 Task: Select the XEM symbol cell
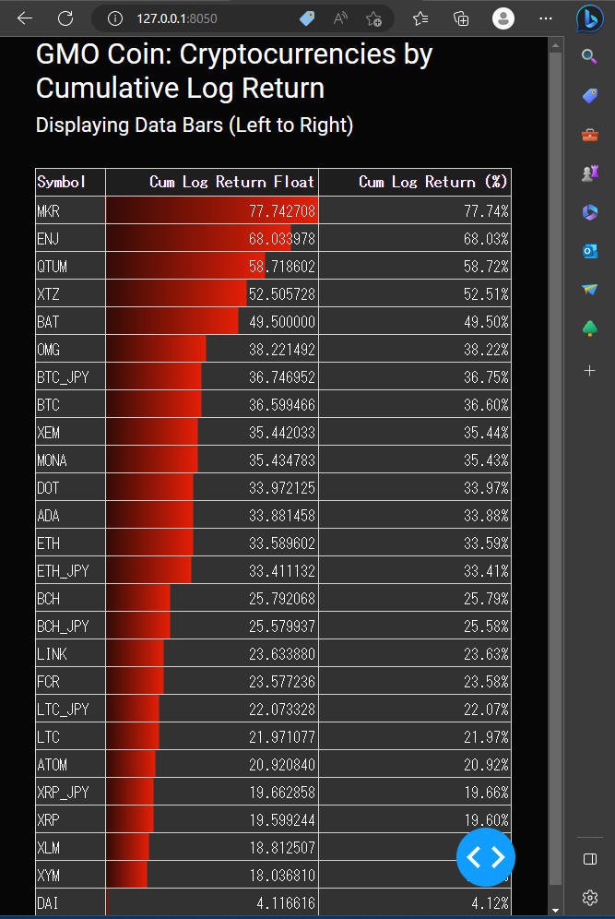[x=70, y=432]
